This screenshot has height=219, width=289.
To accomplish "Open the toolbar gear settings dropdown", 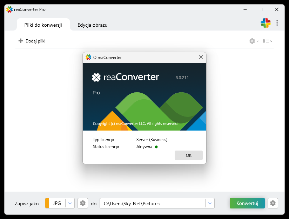I will click(x=254, y=41).
